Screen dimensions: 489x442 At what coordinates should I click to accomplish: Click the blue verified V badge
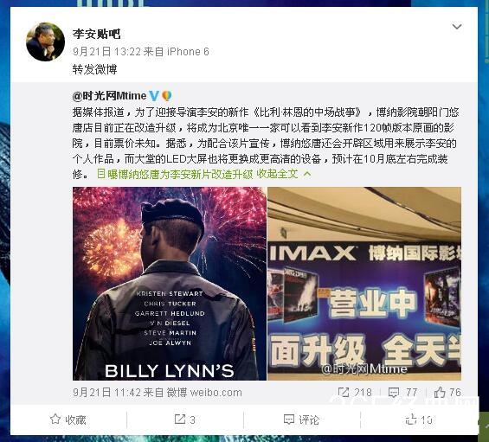tap(154, 96)
